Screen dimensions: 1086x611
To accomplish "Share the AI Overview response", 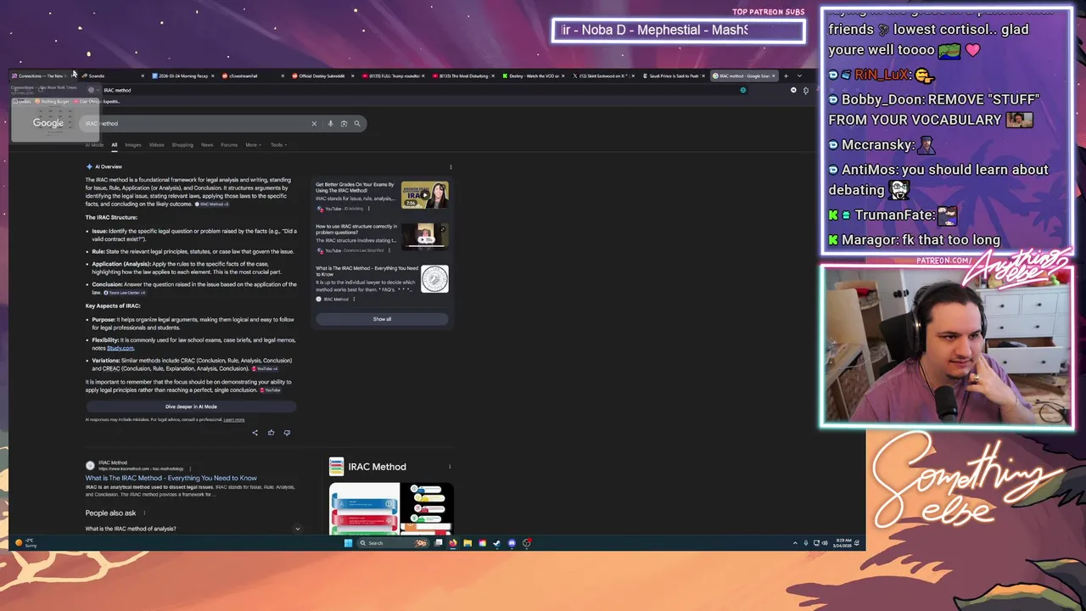I will (255, 433).
